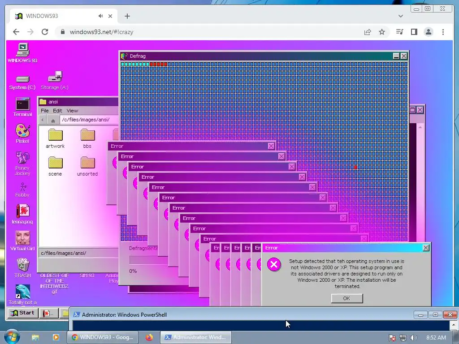Open Chrome three-dot menu
The height and width of the screenshot is (344, 459).
[x=443, y=32]
